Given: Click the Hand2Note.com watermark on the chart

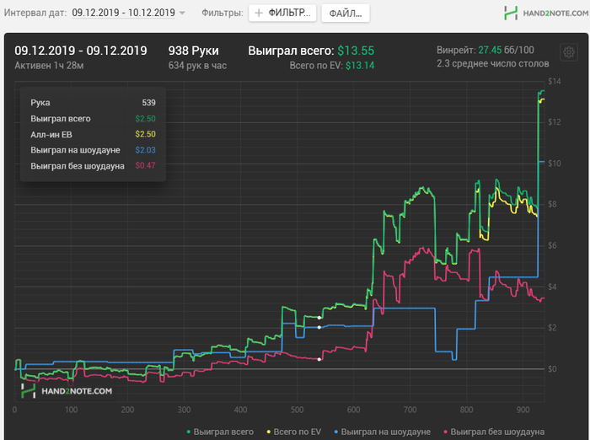Looking at the screenshot, I should (x=66, y=390).
